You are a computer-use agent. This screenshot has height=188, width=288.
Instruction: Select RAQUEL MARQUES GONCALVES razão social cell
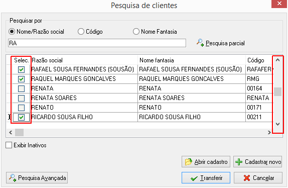[x=84, y=79]
